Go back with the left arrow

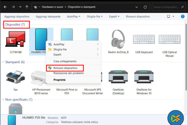coord(5,7)
